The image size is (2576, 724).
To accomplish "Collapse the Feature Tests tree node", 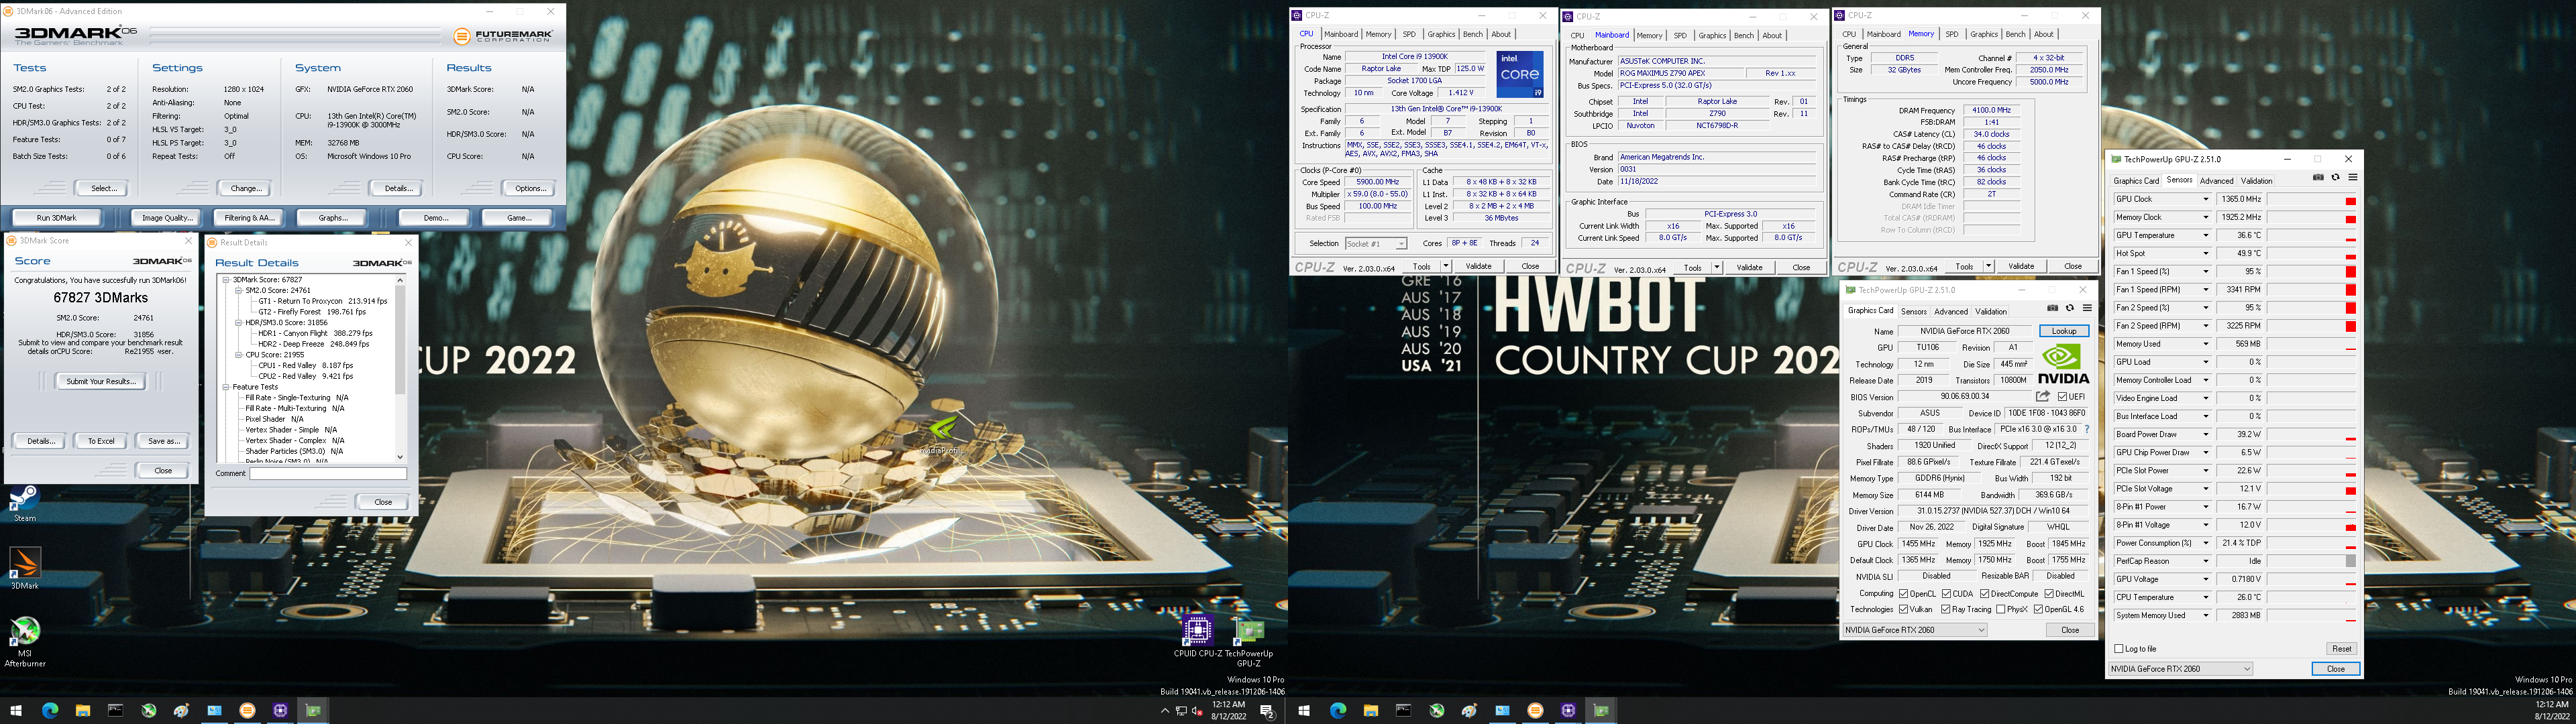I will point(226,387).
